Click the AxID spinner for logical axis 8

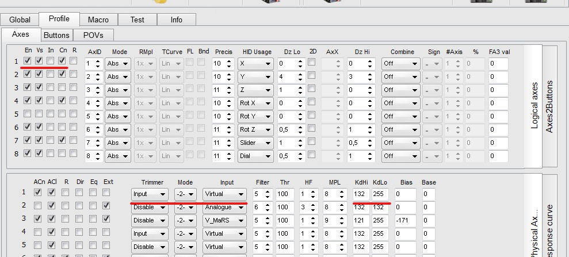94,156
